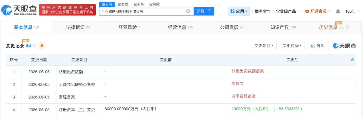The height and width of the screenshot is (118, 363).
Task: Click the red 认缴出资数额备案 value
Action: pos(247,71)
